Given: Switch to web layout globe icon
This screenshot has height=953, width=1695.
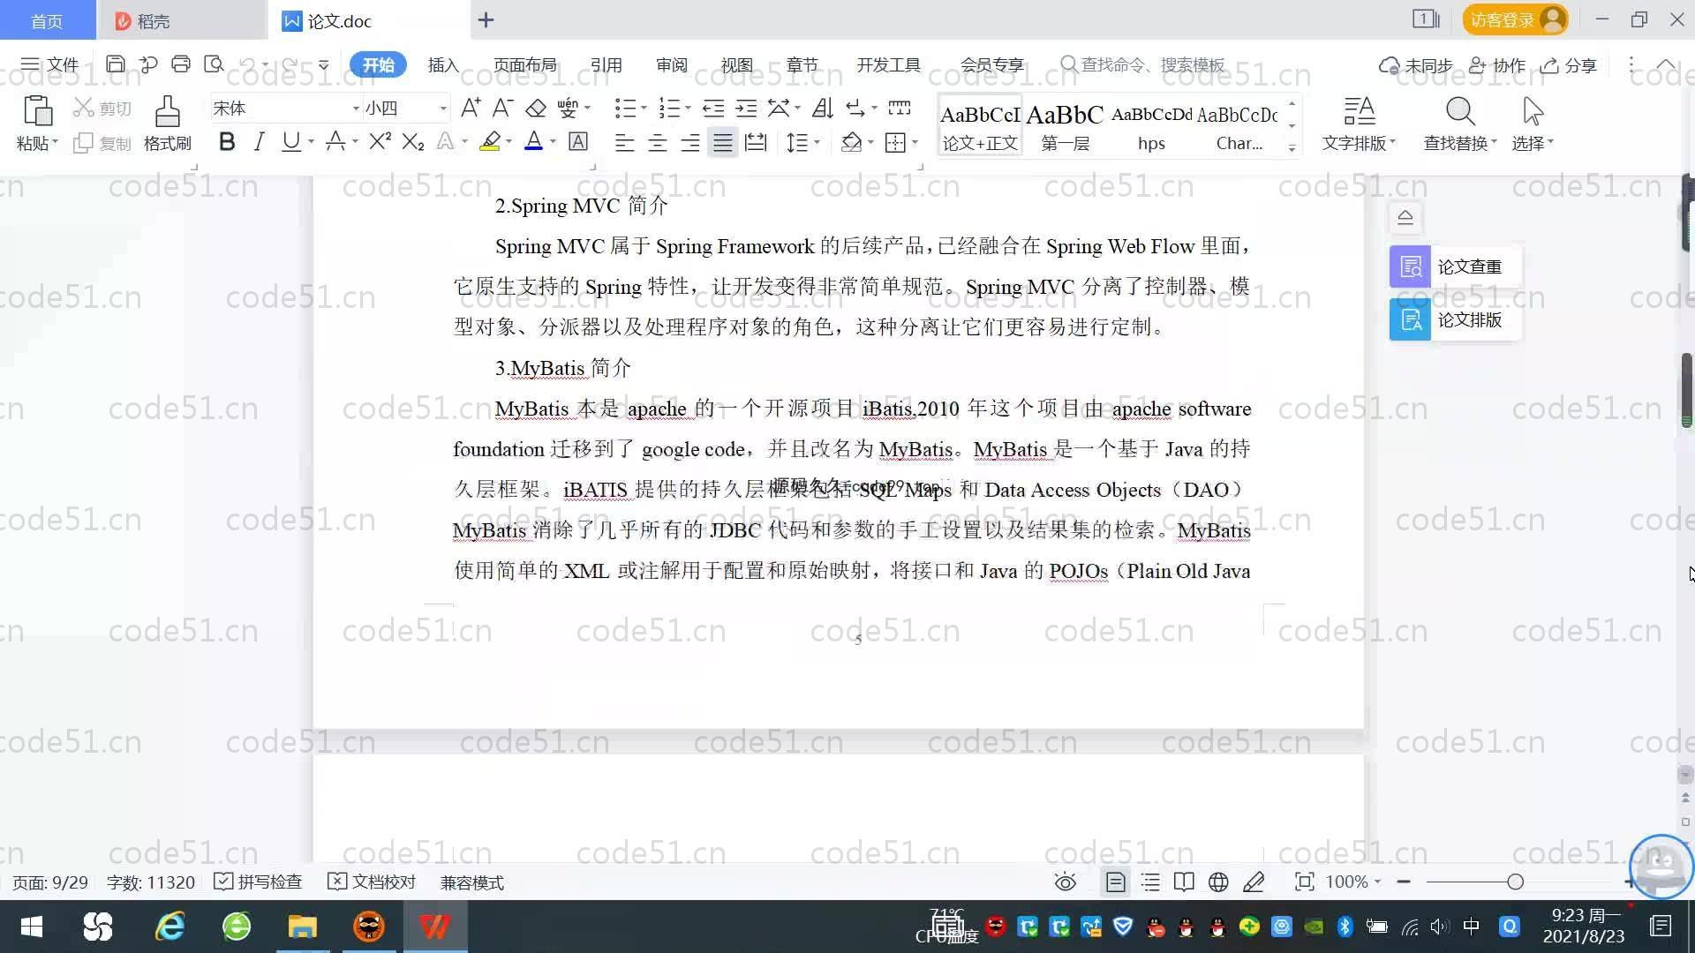Looking at the screenshot, I should [x=1218, y=882].
